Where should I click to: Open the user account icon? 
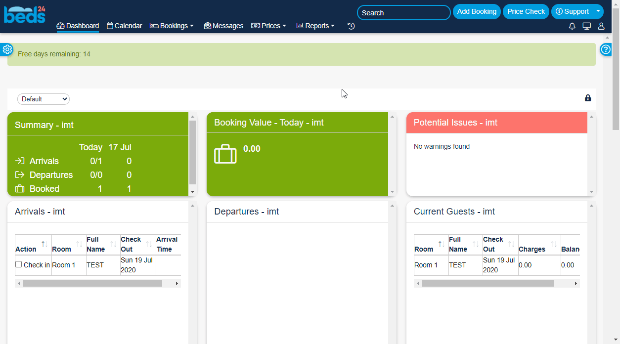click(601, 26)
